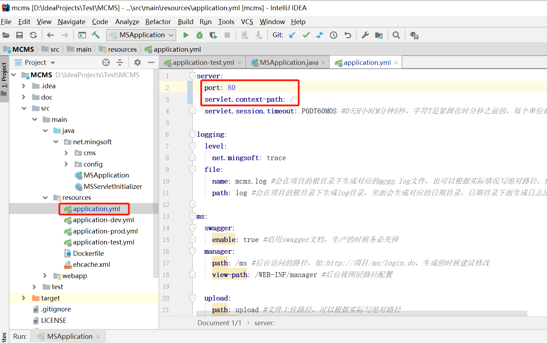Start debugging with the bug icon
The image size is (547, 343).
(199, 35)
